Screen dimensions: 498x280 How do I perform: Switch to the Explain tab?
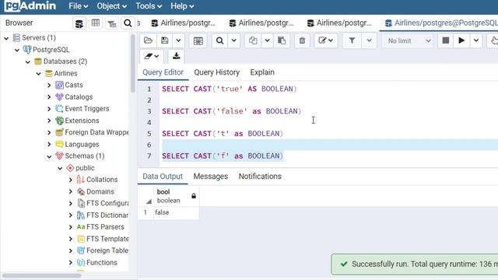pyautogui.click(x=262, y=72)
